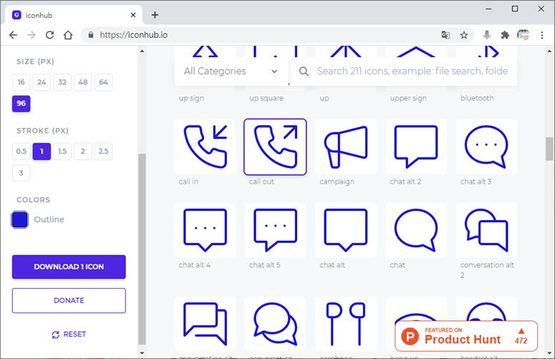Screen dimensions: 555x359
Task: Select the call in phone icon
Action: coord(205,147)
